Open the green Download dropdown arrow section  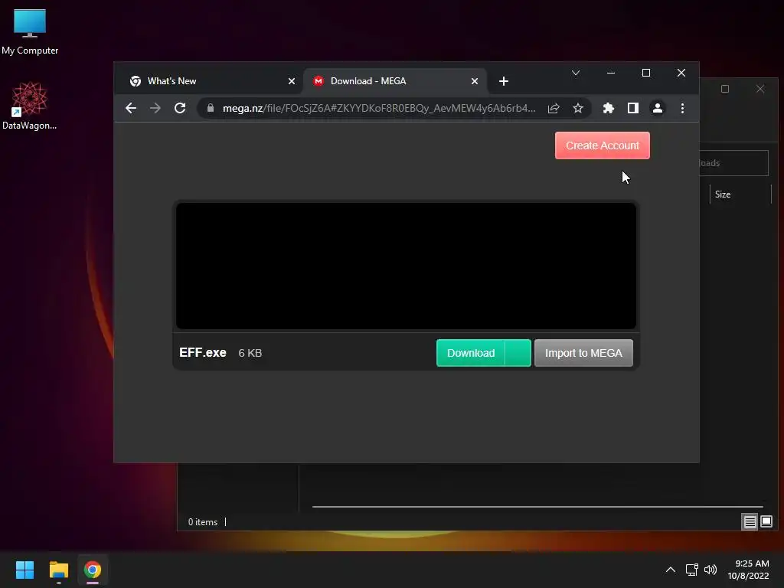tap(518, 353)
